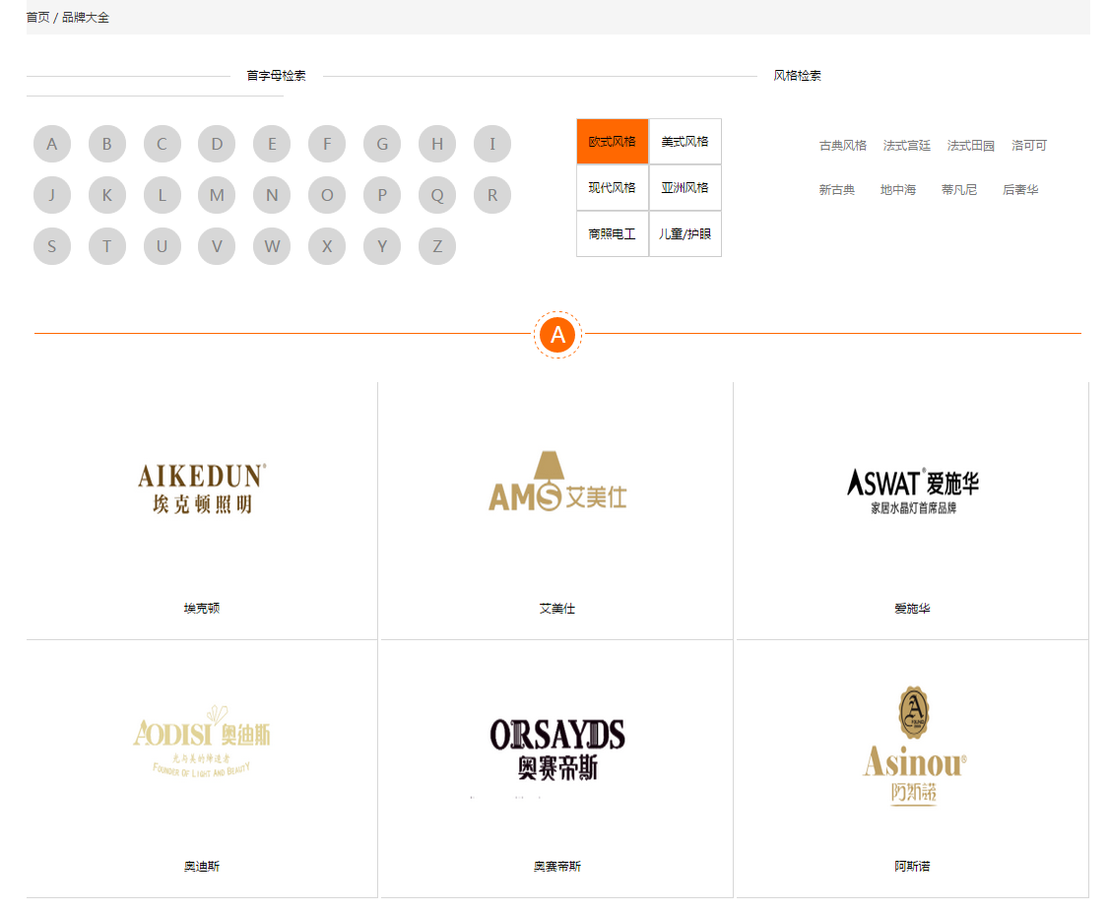Click the letter A filter circle
Screen dimensions: 1108x912
point(52,144)
